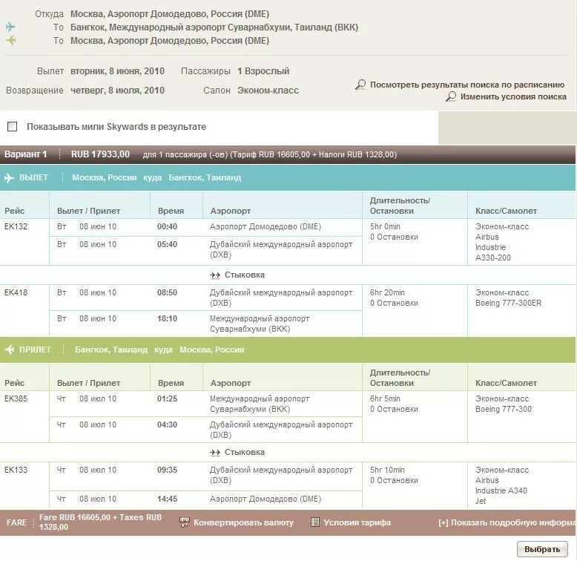Click departure time 09:35

(x=167, y=470)
